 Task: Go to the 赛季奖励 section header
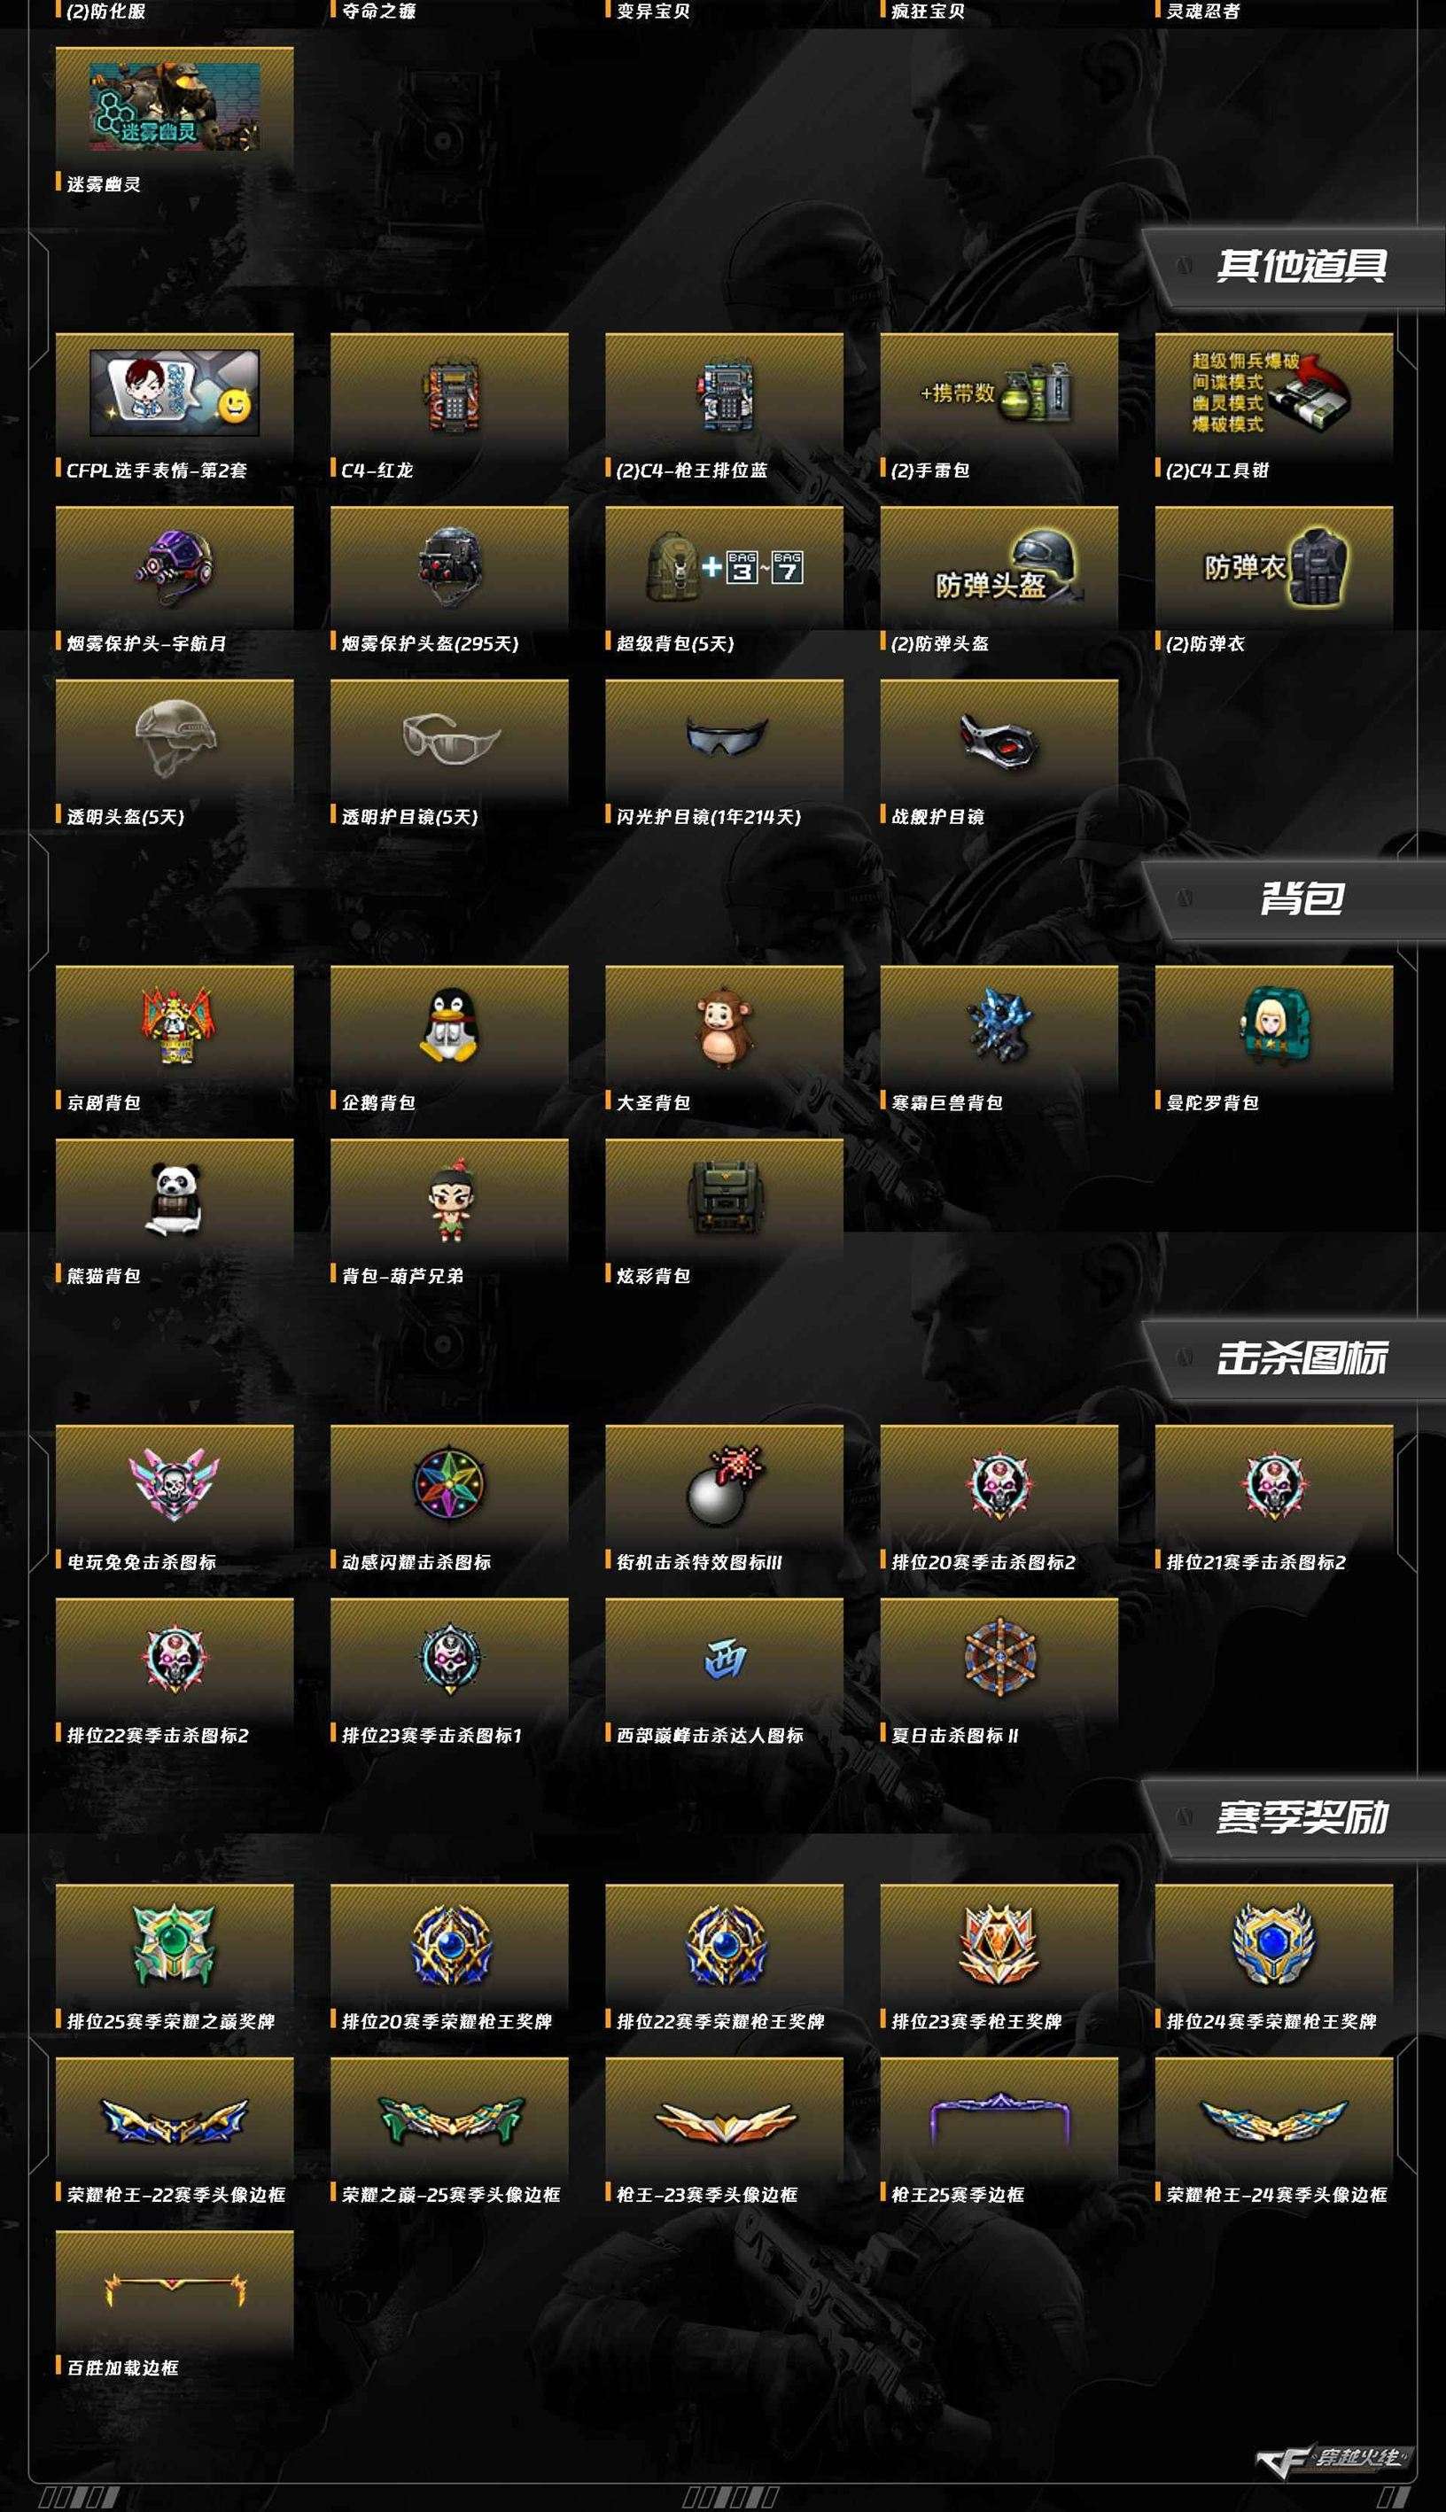pos(1301,1817)
